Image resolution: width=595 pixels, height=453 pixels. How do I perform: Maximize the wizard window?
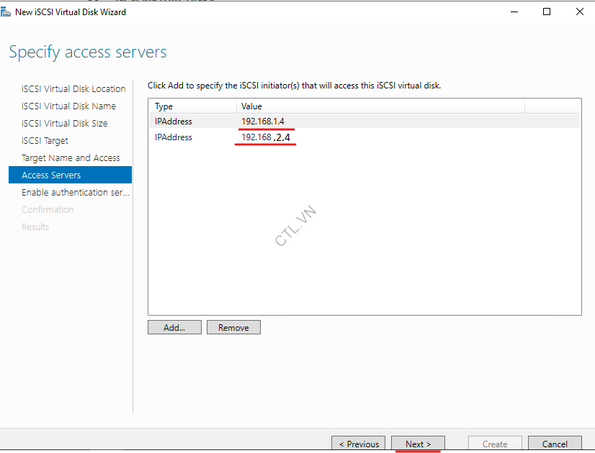coord(545,12)
